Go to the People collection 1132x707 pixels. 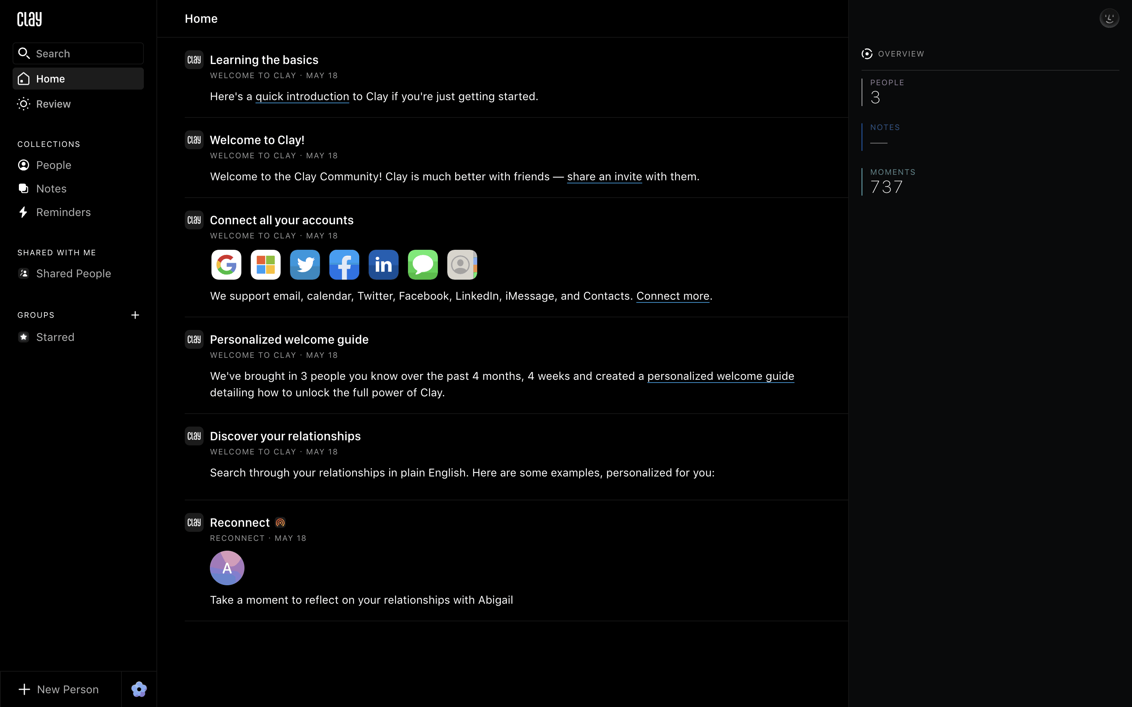(x=53, y=165)
